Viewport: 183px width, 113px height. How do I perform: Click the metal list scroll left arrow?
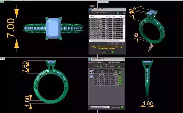click(90, 41)
